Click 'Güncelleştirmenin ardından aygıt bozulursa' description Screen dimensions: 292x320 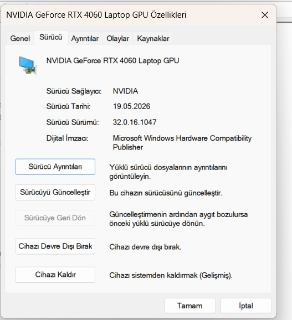pos(178,219)
